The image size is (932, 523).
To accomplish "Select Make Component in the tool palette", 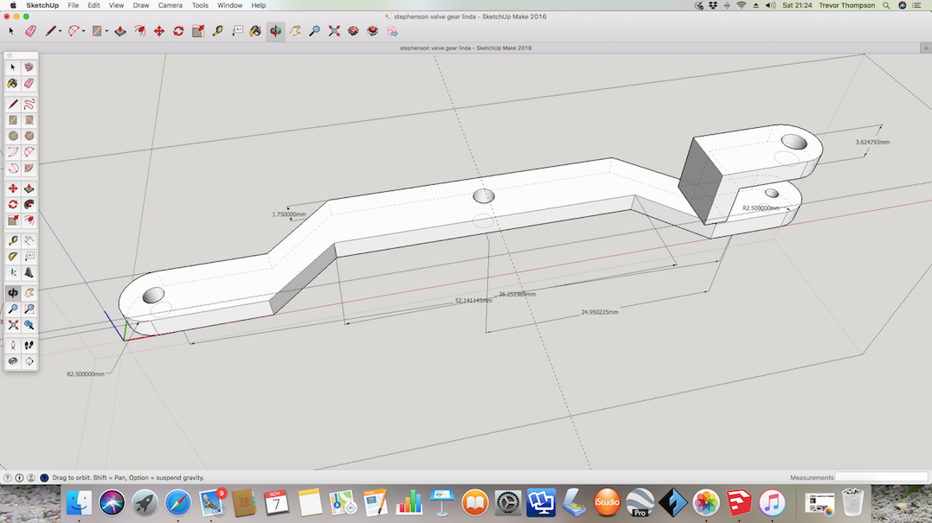I will (29, 67).
